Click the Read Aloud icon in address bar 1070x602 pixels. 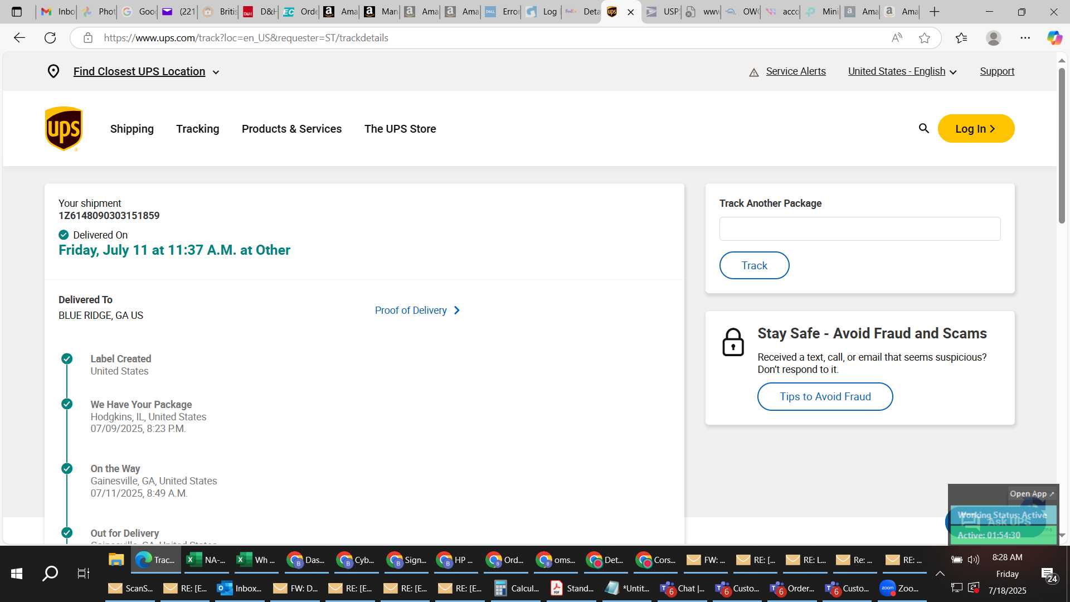click(897, 38)
